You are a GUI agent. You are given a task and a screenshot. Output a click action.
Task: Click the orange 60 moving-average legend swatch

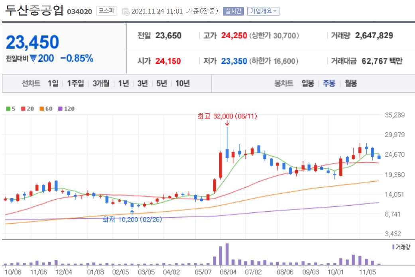[42, 109]
